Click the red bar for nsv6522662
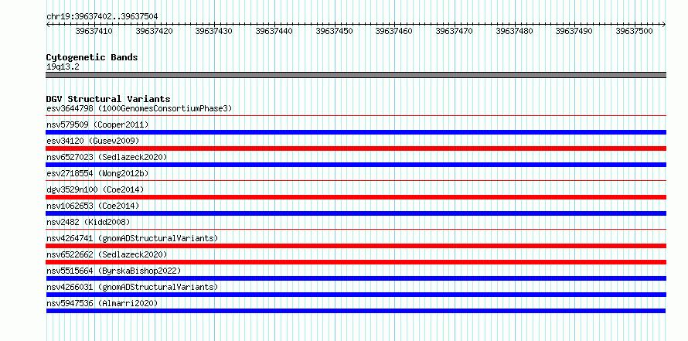The height and width of the screenshot is (341, 688). 356,262
